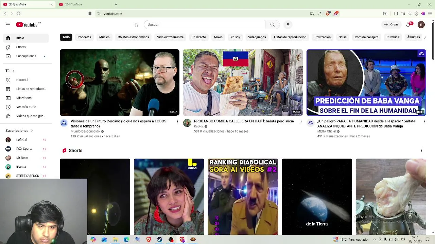Image resolution: width=435 pixels, height=244 pixels.
Task: Open a new browser tab
Action: click(x=116, y=4)
